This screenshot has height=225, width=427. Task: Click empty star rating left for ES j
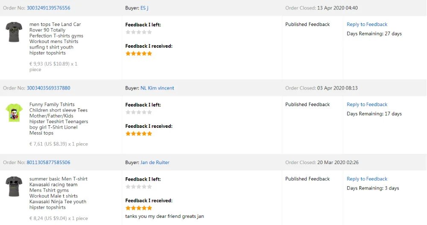click(x=138, y=32)
